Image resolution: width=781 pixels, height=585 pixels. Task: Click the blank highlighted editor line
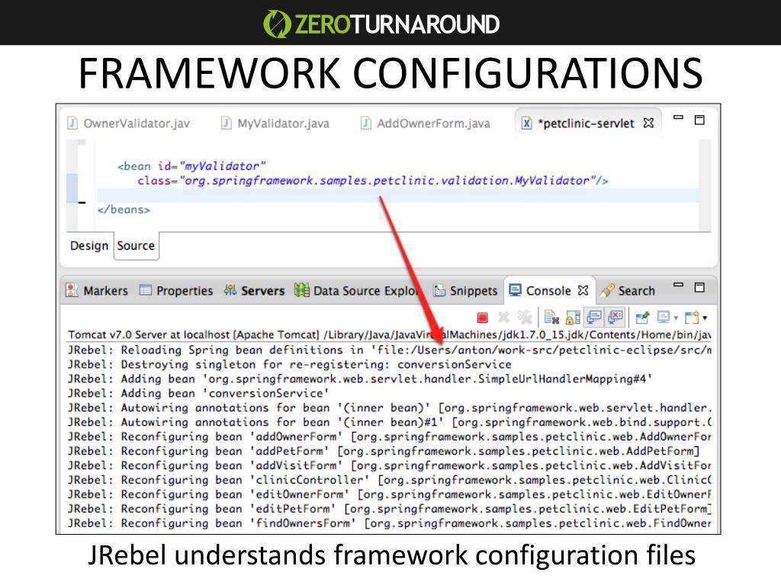click(x=397, y=196)
